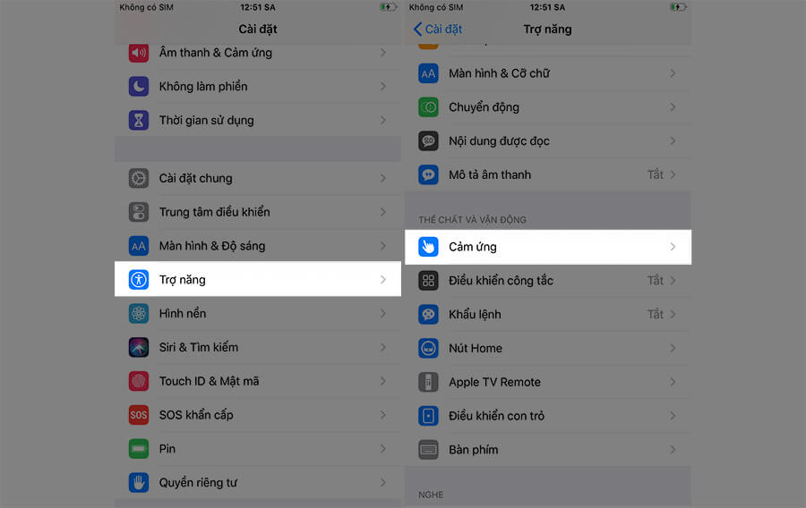Go back to Cài đặt
Viewport: 806px width, 508px height.
[x=438, y=29]
